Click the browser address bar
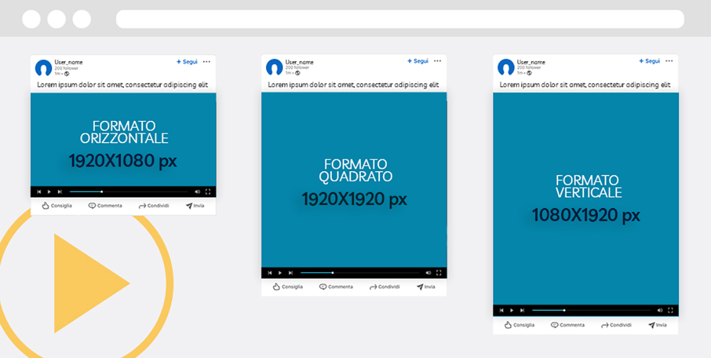 pos(400,19)
